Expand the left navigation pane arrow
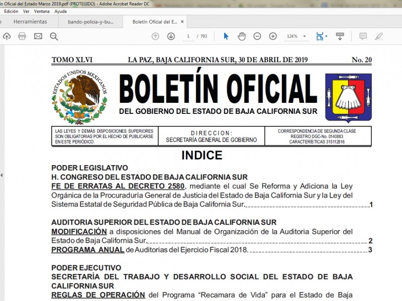Viewport: 402px width, 301px height. click(2, 175)
